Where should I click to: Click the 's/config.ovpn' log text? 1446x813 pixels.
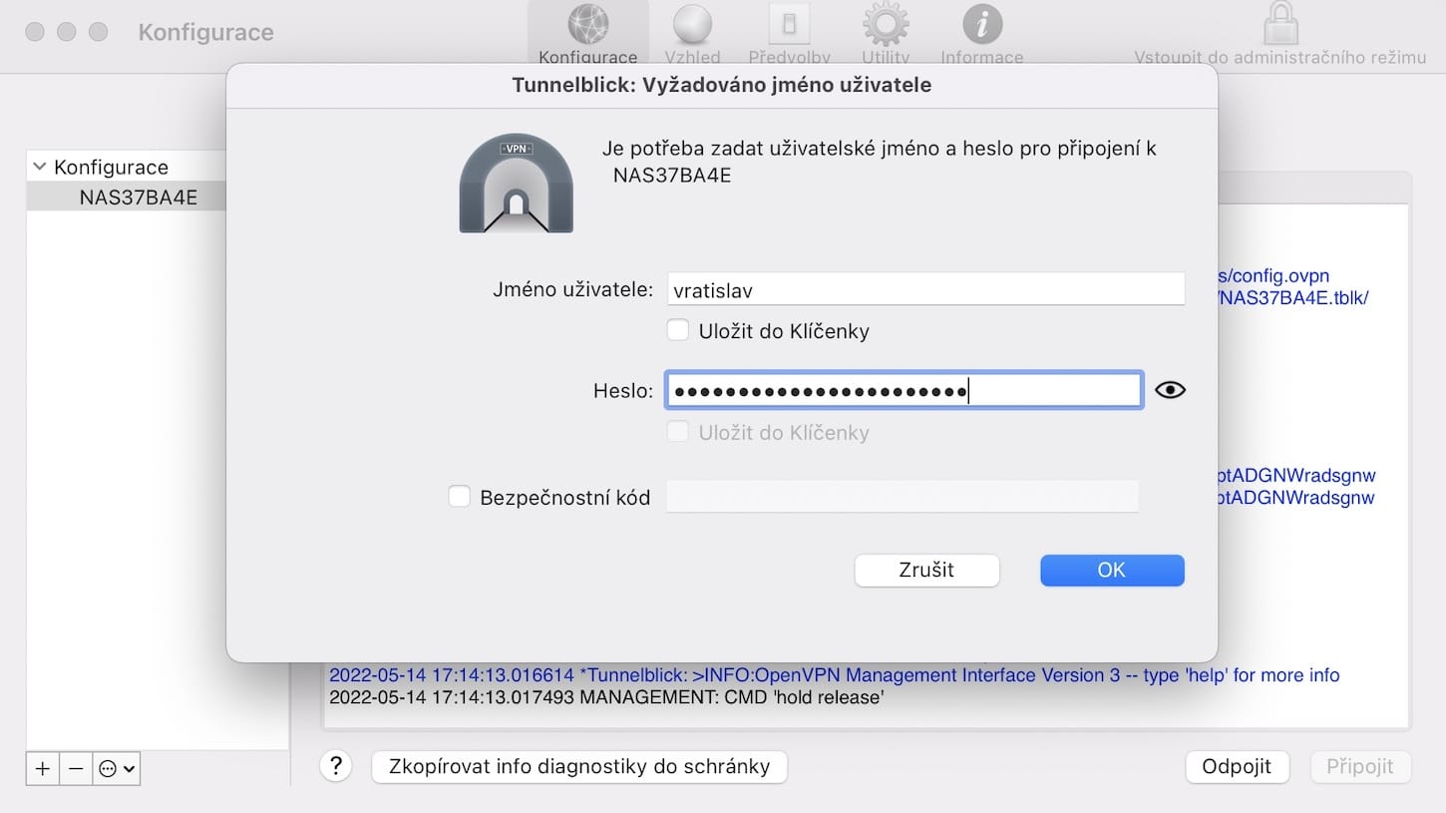1273,276
